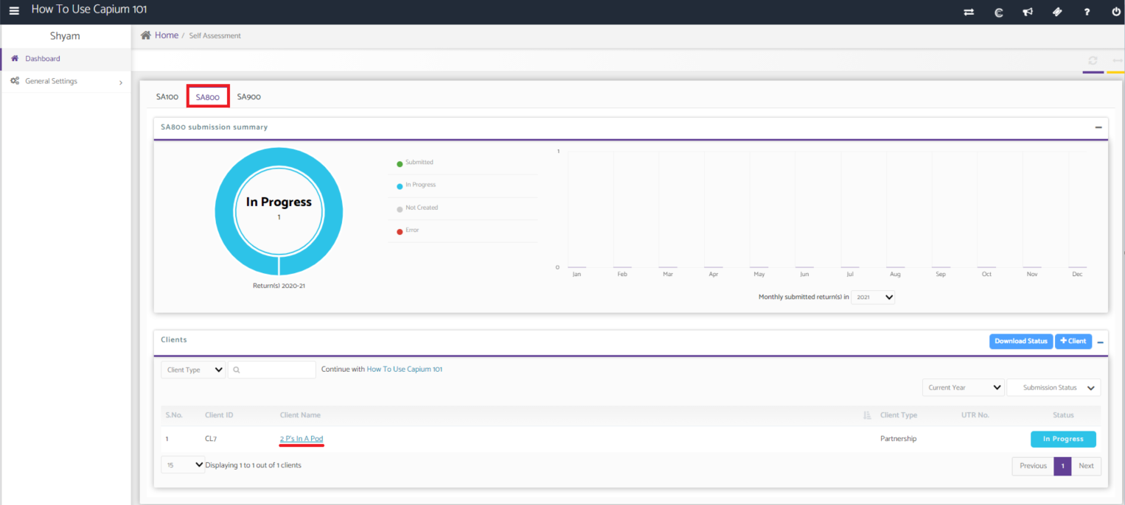The height and width of the screenshot is (505, 1125).
Task: Expand General Settings chevron
Action: point(121,82)
